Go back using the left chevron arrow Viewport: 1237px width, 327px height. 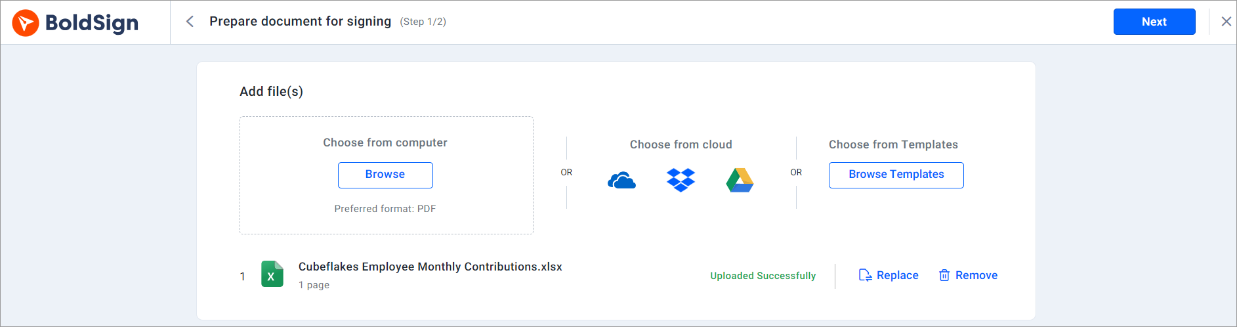[x=190, y=22]
